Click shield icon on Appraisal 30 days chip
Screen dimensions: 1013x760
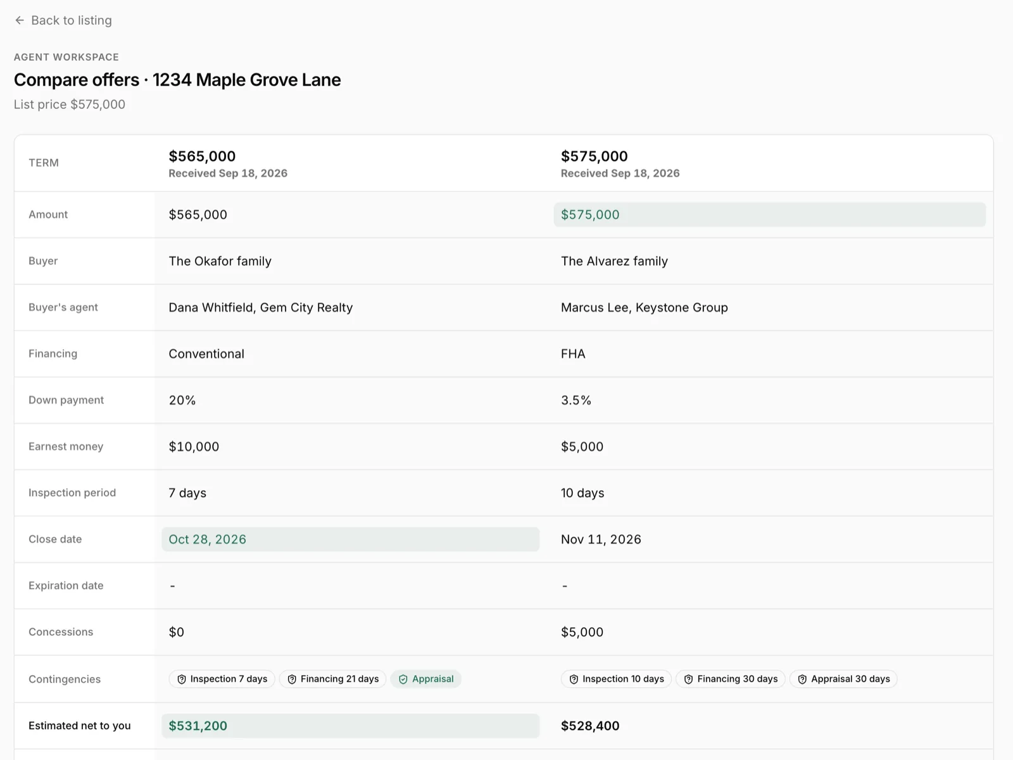[x=802, y=679]
